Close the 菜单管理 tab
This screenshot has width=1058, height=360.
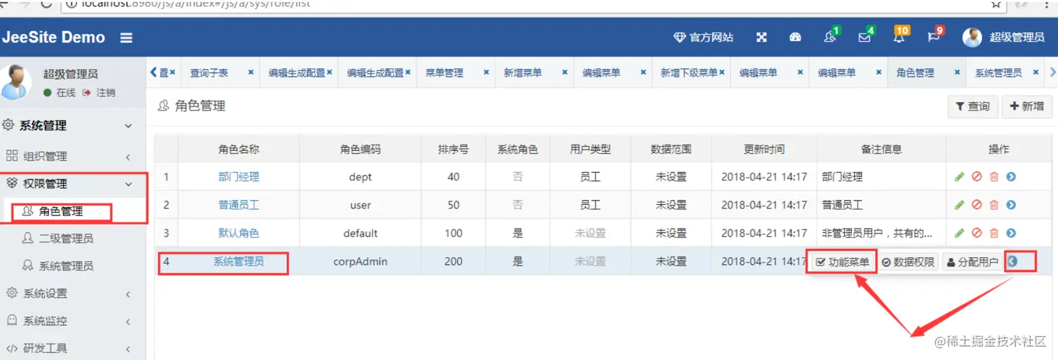click(x=486, y=72)
